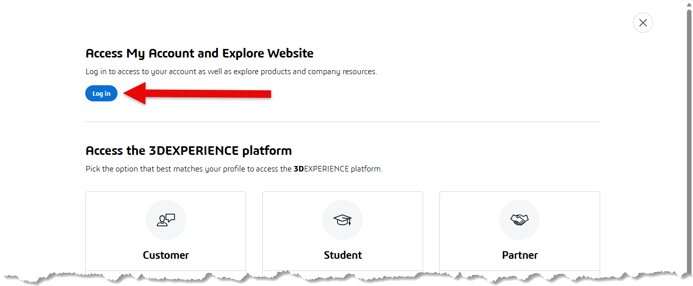Click the bold 3DEXPERIENCE word in the description
The image size is (693, 286).
(321, 169)
